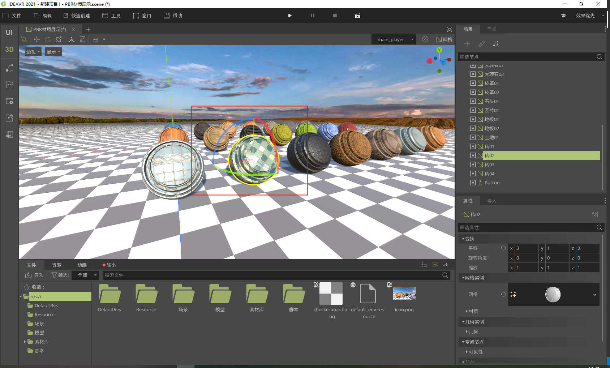
Task: Click the search icon in node filter
Action: coord(599,57)
